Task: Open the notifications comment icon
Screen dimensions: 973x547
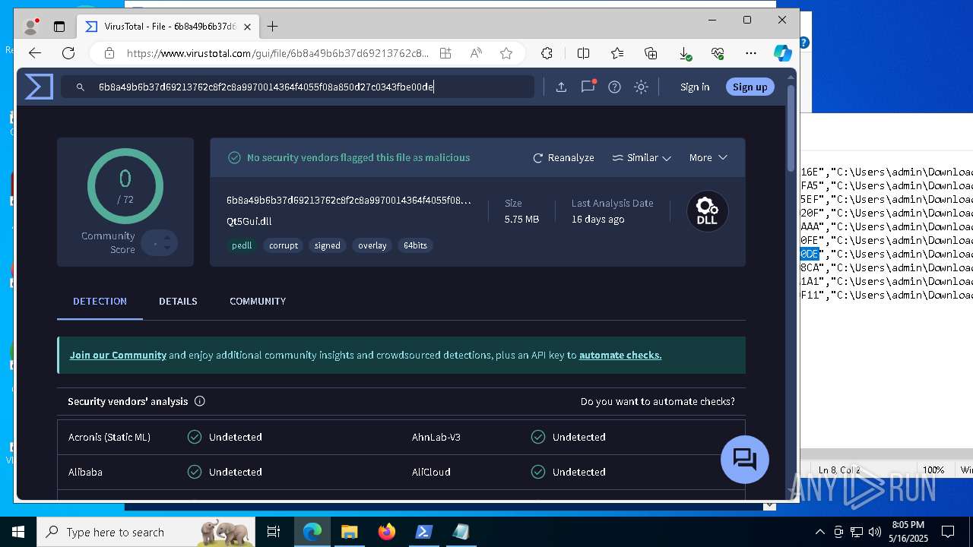Action: (x=588, y=87)
